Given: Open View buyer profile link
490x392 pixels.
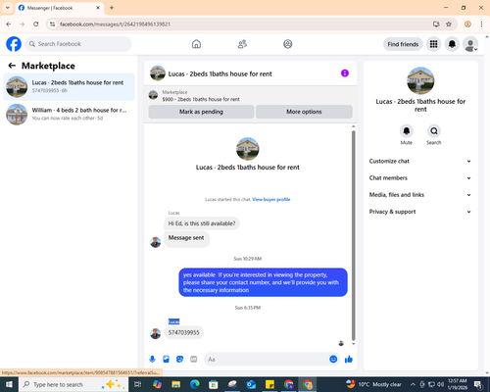Looking at the screenshot, I should 271,199.
